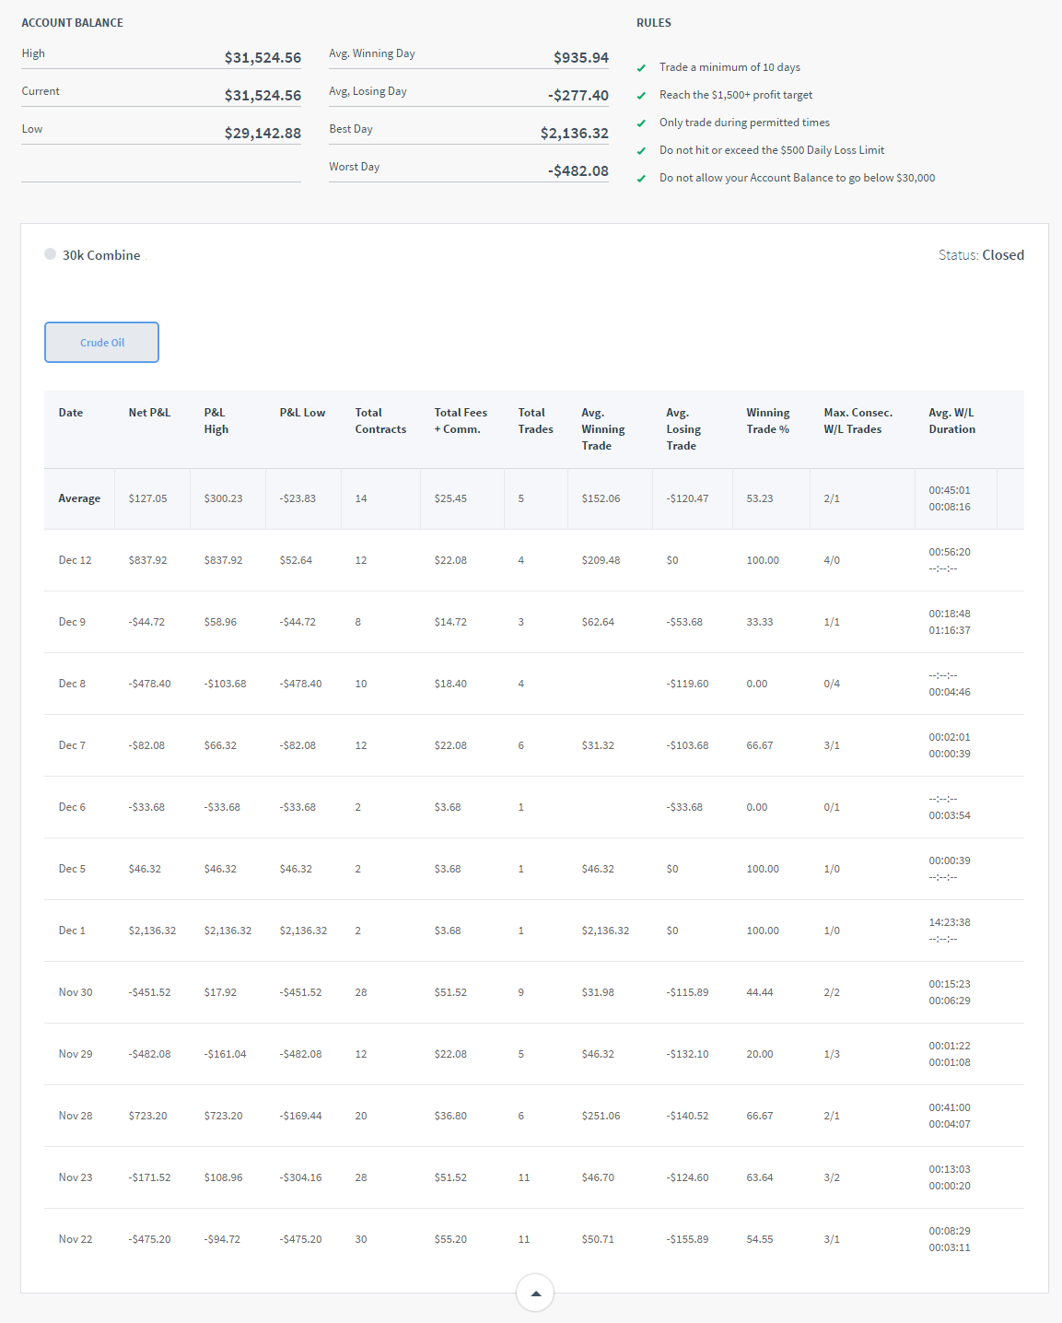Click the Avg. W/L Duration column header
This screenshot has height=1323, width=1062.
pos(951,421)
